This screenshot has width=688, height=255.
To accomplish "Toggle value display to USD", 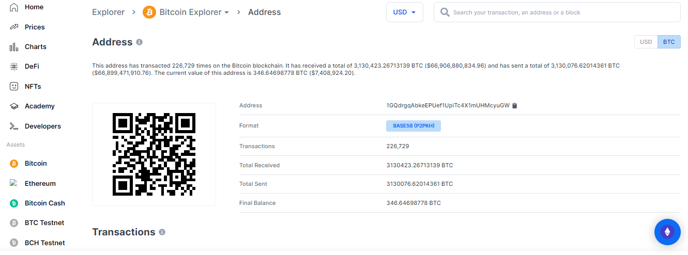I will (x=646, y=42).
